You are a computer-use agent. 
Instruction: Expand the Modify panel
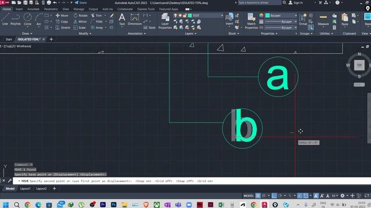(x=85, y=34)
